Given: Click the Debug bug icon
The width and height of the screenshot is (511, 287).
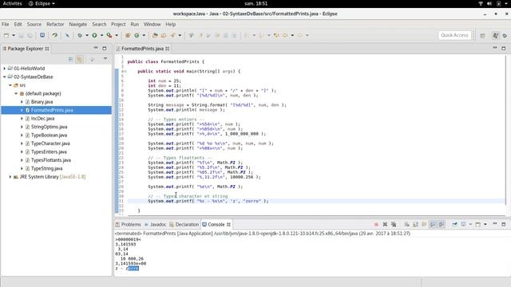Looking at the screenshot, I should point(80,35).
